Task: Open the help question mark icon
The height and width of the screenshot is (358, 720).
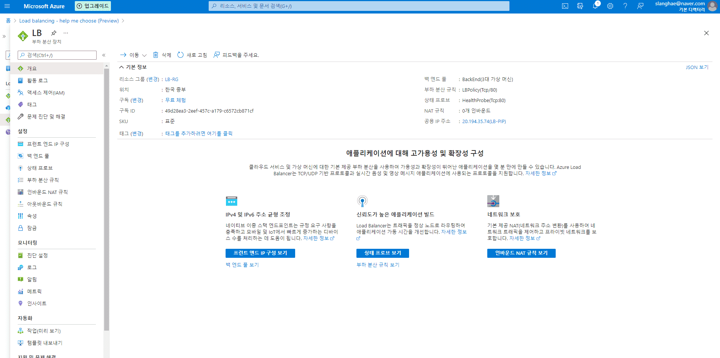Action: (625, 6)
